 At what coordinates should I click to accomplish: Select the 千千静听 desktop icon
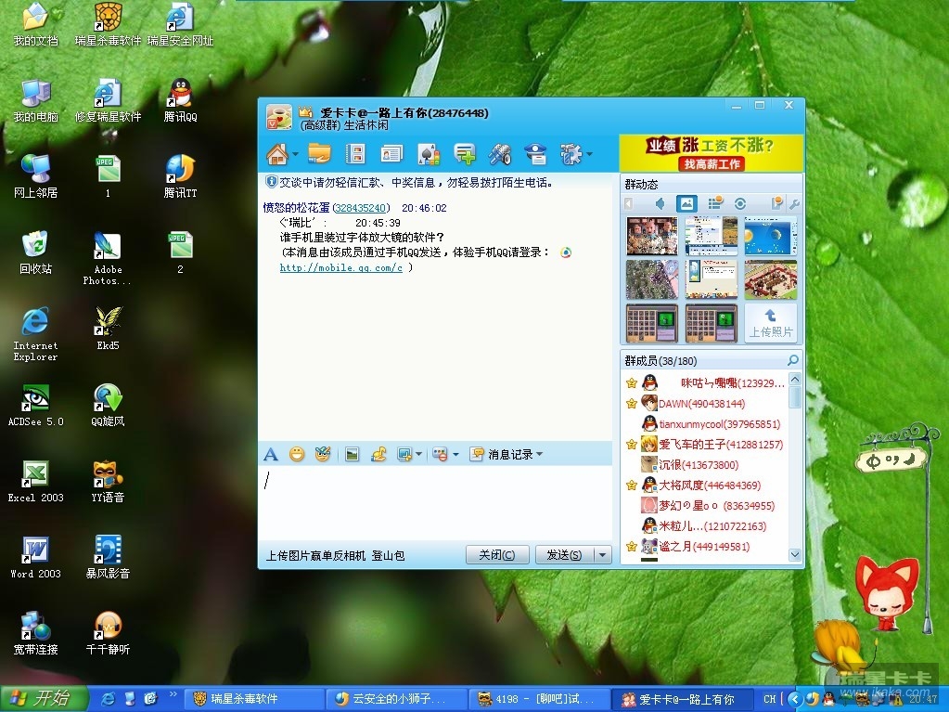click(108, 633)
